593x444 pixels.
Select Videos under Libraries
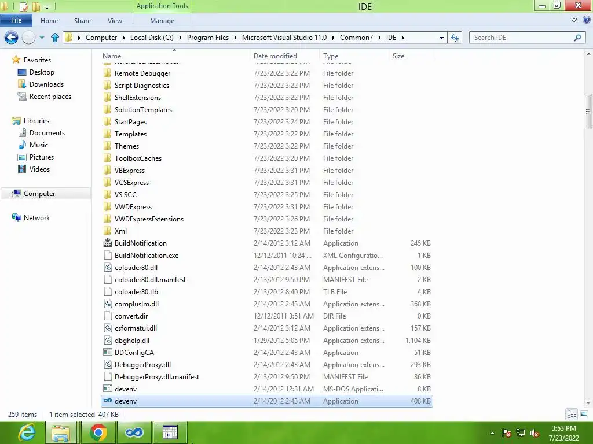click(39, 169)
